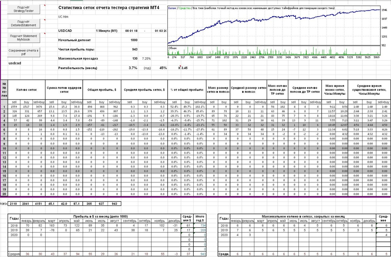Select the Прибыль в $ за месяц header
This screenshot has height=257, width=391.
tap(100, 216)
